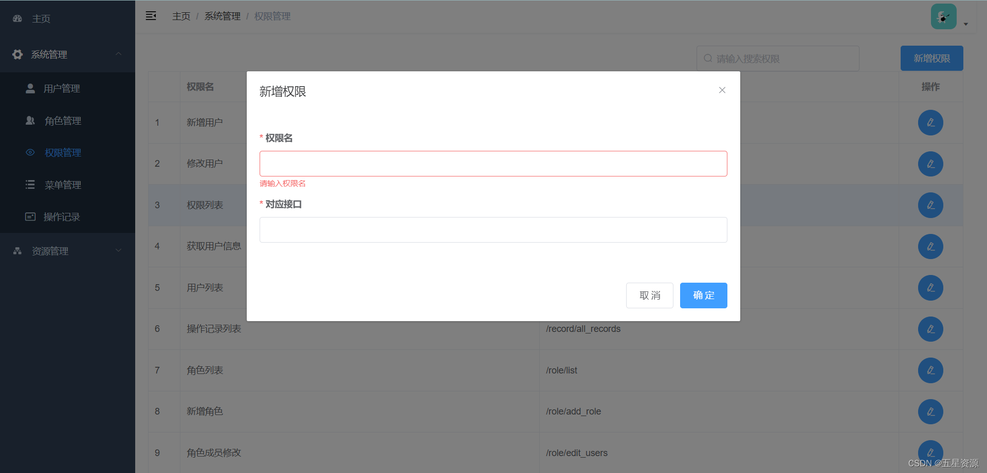987x473 pixels.
Task: Click the list icon beside 菜单管理
Action: (x=30, y=184)
